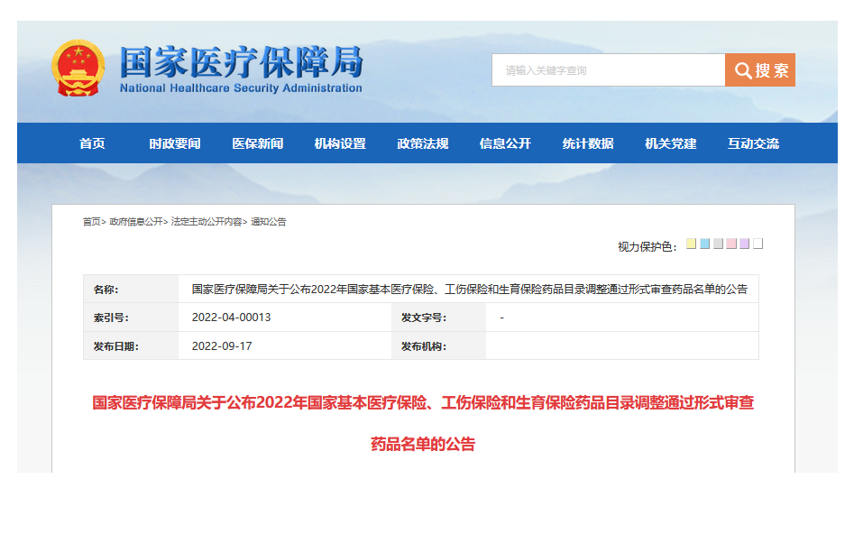Click the 通知公告 breadcrumb link
854x534 pixels.
tap(268, 222)
